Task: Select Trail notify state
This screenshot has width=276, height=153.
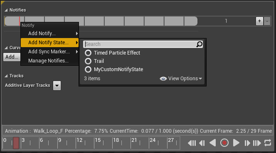Action: [x=94, y=61]
